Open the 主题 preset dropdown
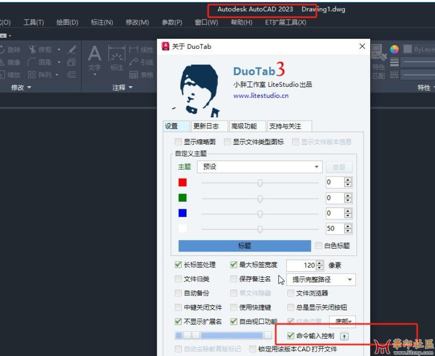The height and width of the screenshot is (356, 435). point(259,167)
